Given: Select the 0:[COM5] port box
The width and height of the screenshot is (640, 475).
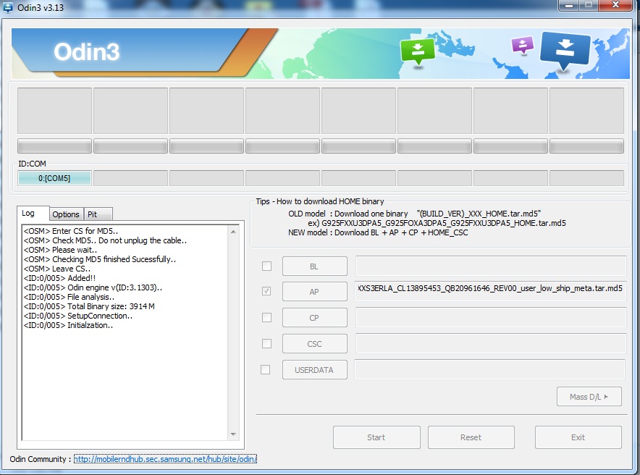Looking at the screenshot, I should coord(54,178).
